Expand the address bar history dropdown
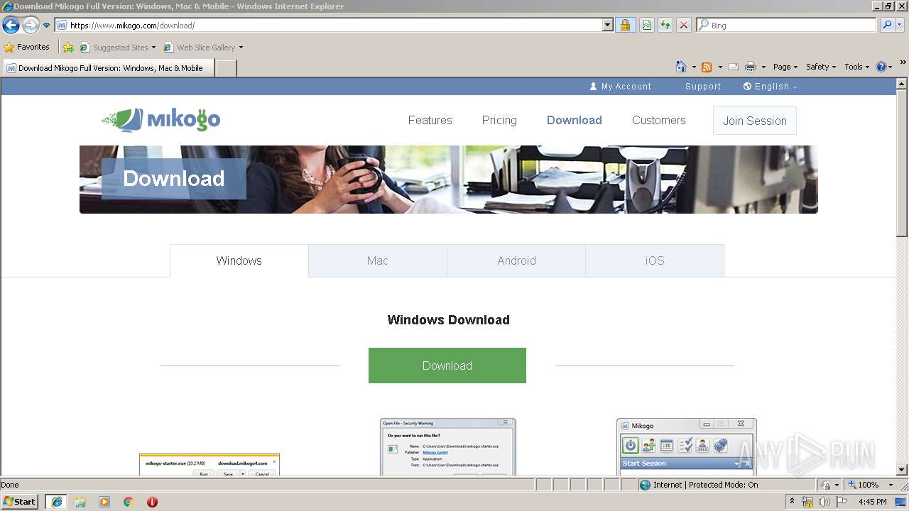The height and width of the screenshot is (511, 909). coord(608,26)
